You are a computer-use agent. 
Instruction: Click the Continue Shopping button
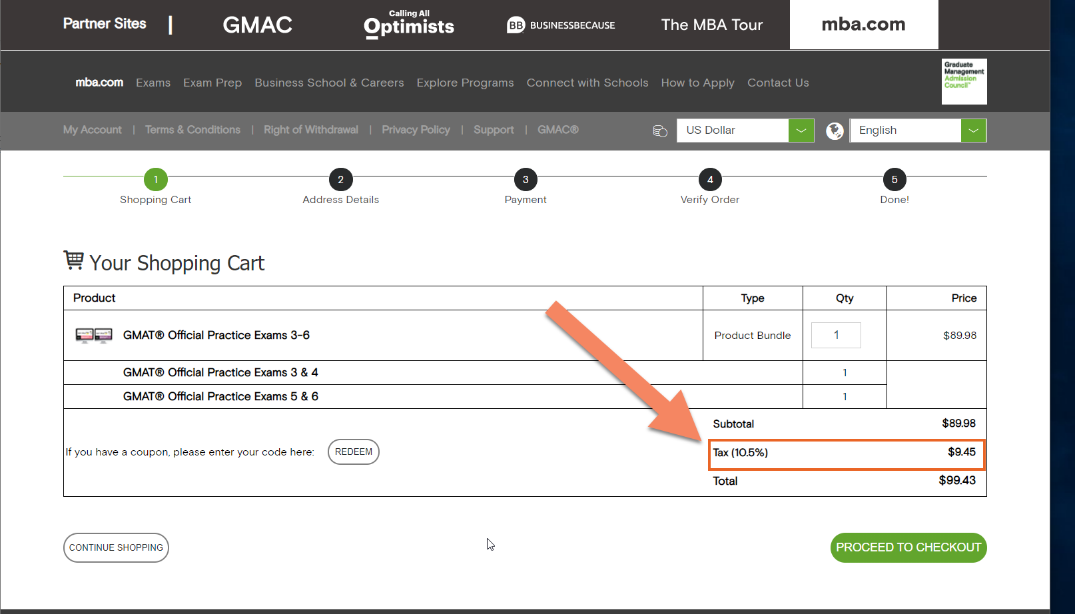click(x=116, y=547)
